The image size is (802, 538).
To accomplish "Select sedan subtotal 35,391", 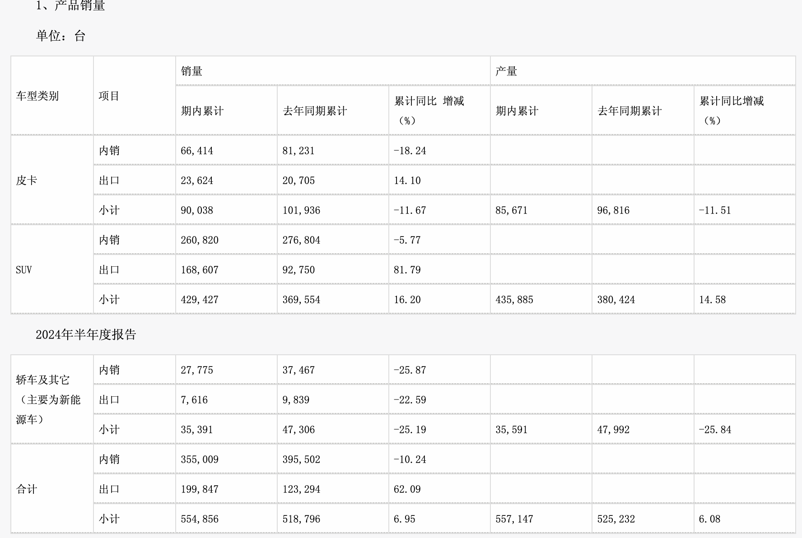I will pos(197,430).
